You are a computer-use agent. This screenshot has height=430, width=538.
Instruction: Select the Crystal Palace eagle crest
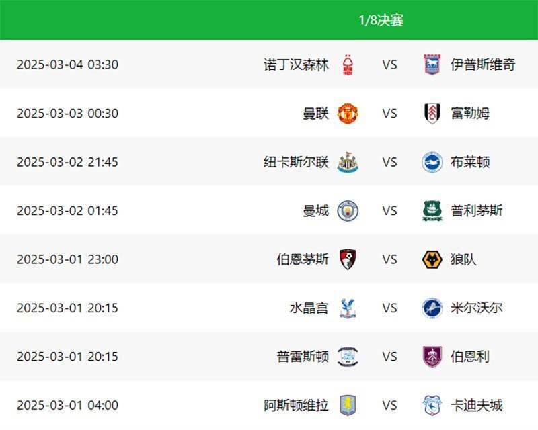point(348,308)
